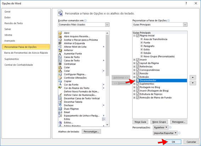The image size is (201, 146).
Task: Toggle the Correspondências checkbox
Action: pos(138,70)
